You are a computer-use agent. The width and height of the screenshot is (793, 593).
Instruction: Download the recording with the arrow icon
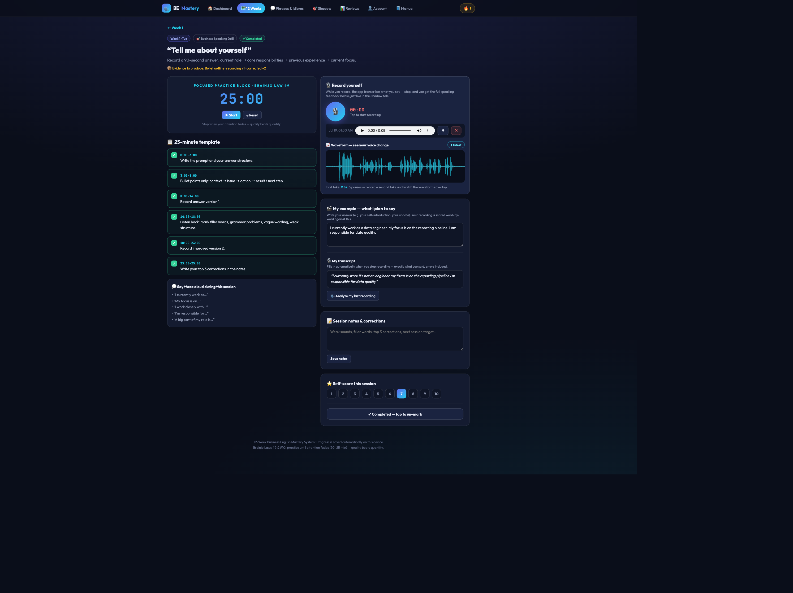pos(443,130)
